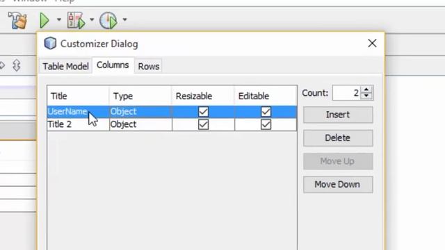Click the Move Down button
This screenshot has width=445, height=250.
pos(338,185)
